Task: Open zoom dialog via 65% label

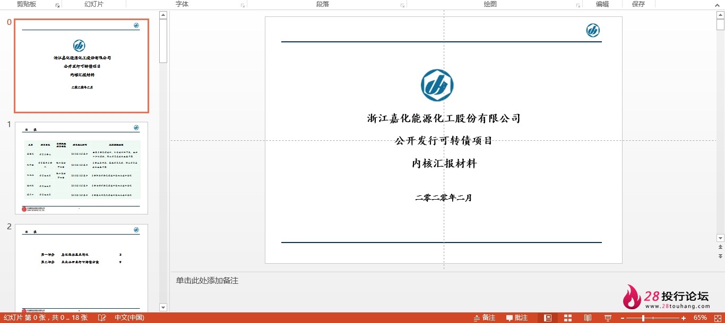Action: click(x=700, y=318)
